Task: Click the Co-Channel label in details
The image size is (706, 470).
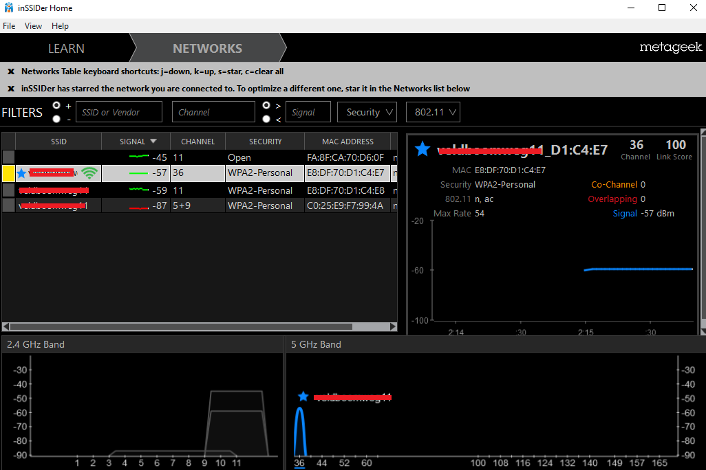Action: coord(614,184)
